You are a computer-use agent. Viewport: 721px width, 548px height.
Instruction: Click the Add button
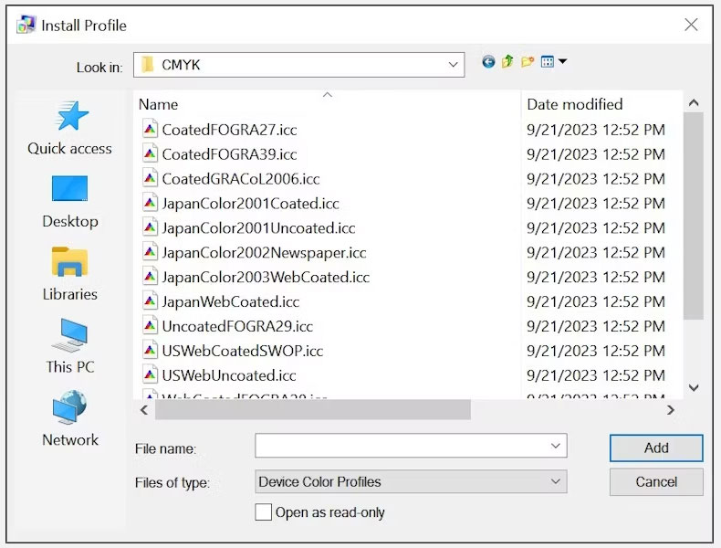pyautogui.click(x=656, y=448)
